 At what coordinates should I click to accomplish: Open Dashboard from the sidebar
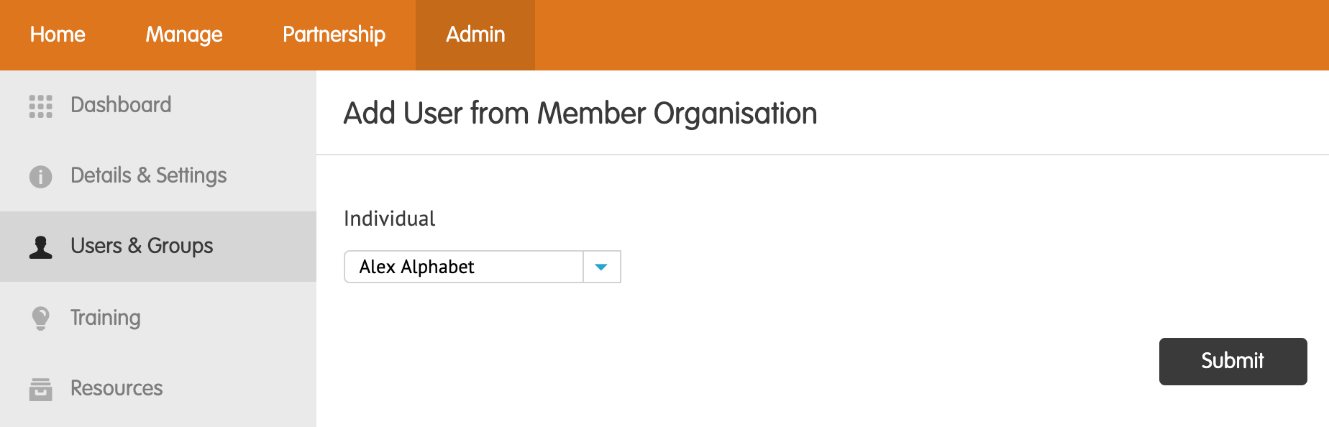point(158,106)
